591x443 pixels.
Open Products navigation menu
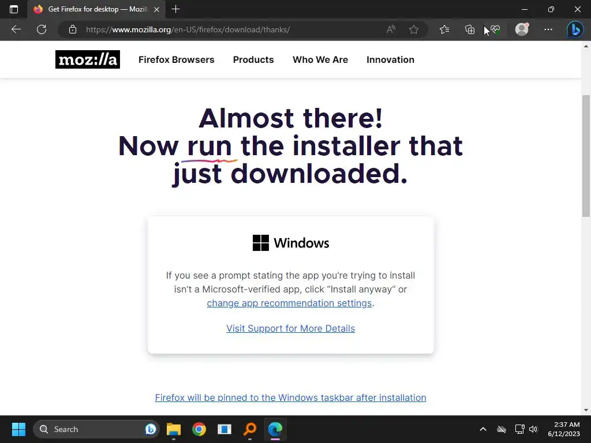(x=253, y=59)
